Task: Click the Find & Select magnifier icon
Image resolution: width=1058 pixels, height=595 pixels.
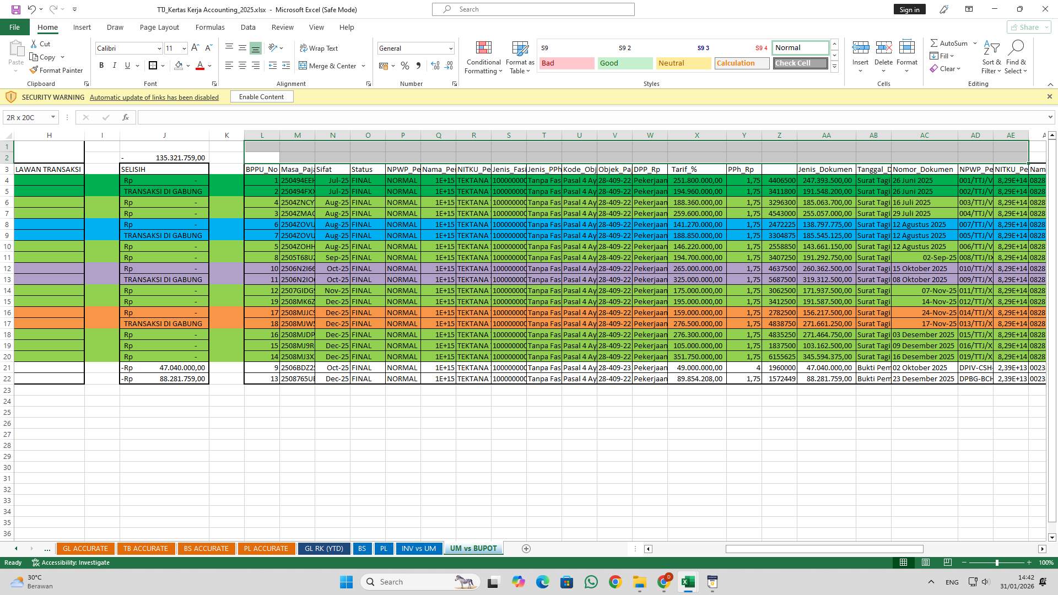Action: [x=1017, y=47]
